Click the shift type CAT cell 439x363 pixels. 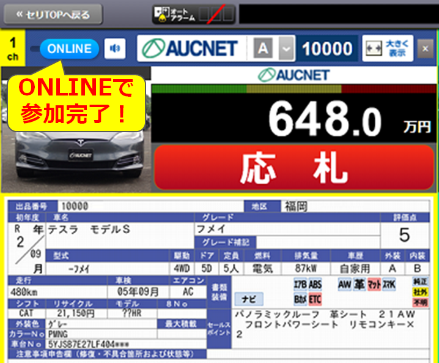(26, 313)
